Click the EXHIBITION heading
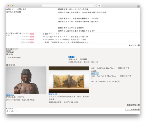The width and height of the screenshot is (146, 123). [x=12, y=49]
